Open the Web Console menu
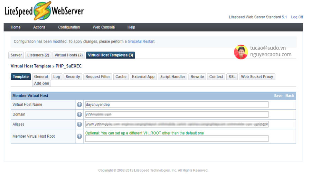Viewport: 311px width, 175px height. point(104,27)
